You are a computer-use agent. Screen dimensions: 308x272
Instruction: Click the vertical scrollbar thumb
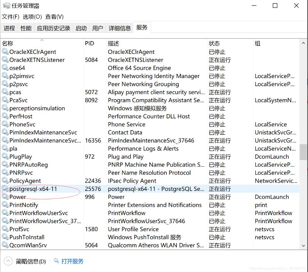click(x=303, y=152)
